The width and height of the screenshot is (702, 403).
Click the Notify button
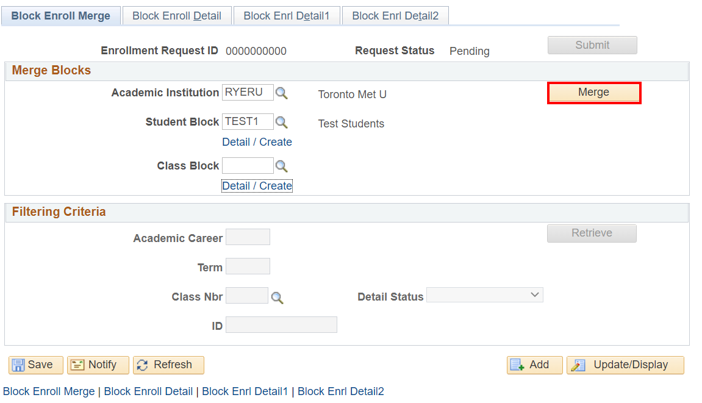[x=98, y=365]
